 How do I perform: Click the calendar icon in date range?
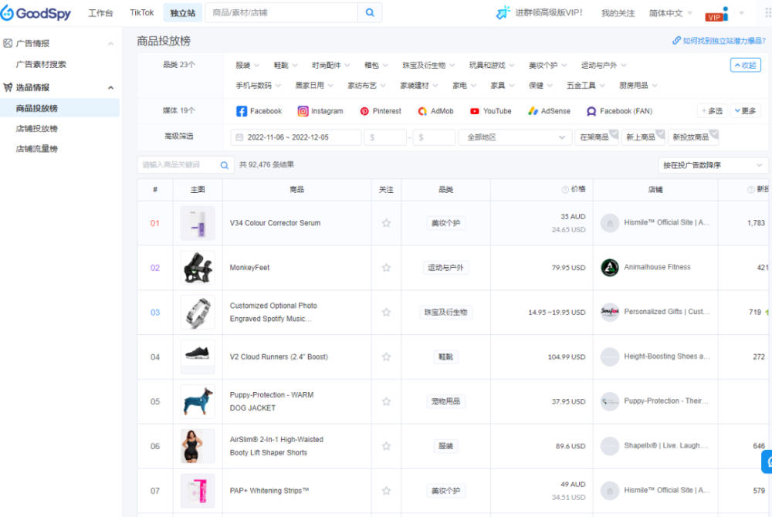point(239,137)
